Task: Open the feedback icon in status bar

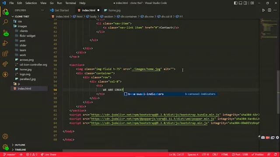Action: [269, 154]
